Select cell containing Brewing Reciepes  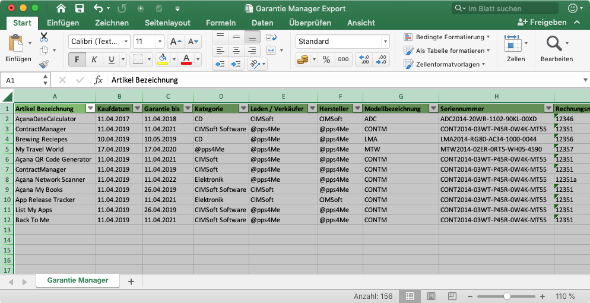coord(55,139)
